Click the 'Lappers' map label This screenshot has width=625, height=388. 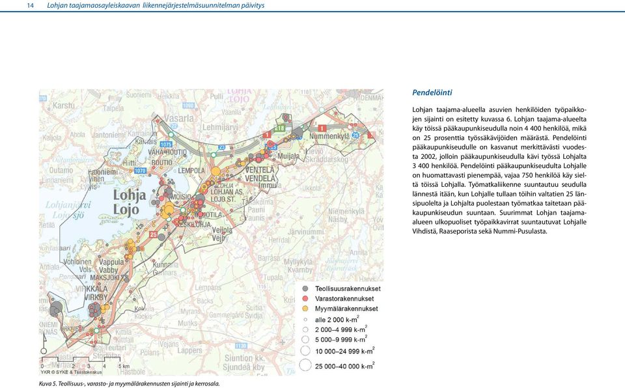(189, 350)
